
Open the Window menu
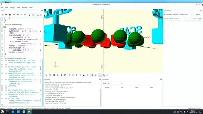coord(25,8)
